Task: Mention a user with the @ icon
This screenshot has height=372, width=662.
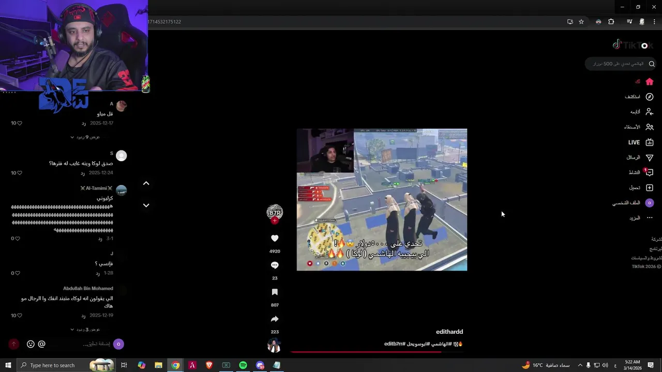Action: (x=42, y=344)
